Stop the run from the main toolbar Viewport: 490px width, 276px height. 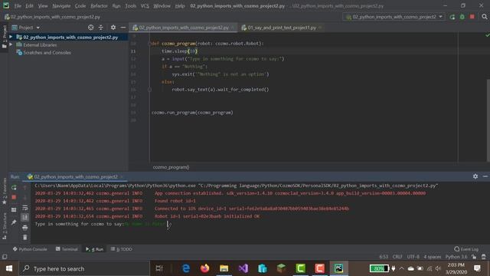tap(472, 17)
